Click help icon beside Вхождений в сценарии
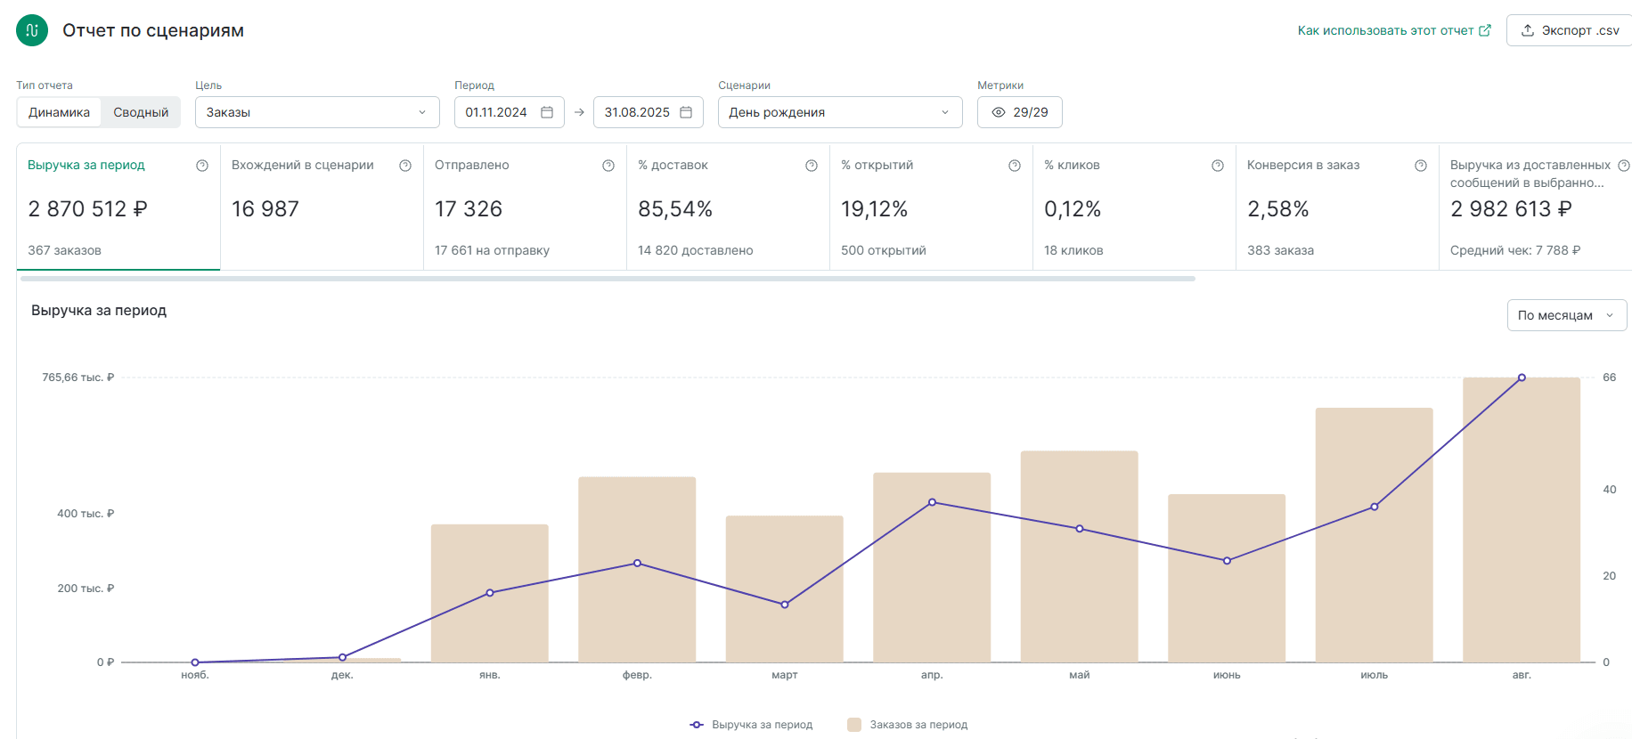The image size is (1632, 739). (405, 166)
